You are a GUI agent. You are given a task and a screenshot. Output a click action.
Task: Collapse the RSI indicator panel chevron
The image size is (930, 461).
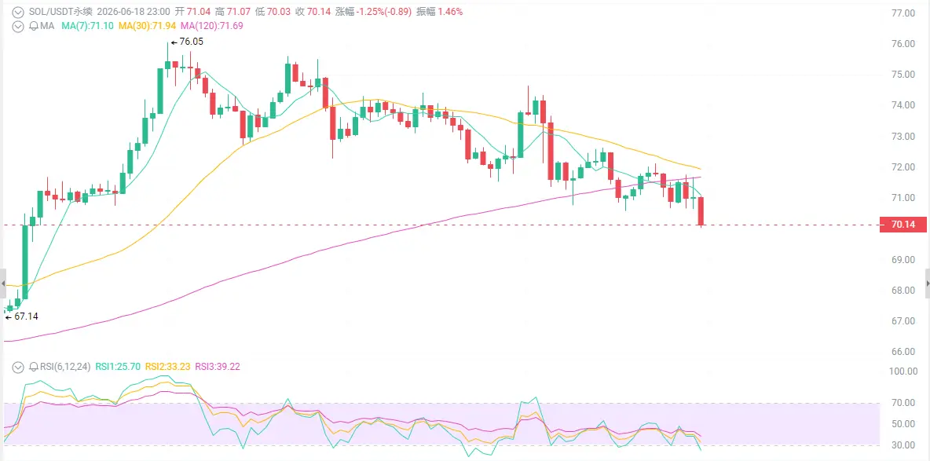18,367
